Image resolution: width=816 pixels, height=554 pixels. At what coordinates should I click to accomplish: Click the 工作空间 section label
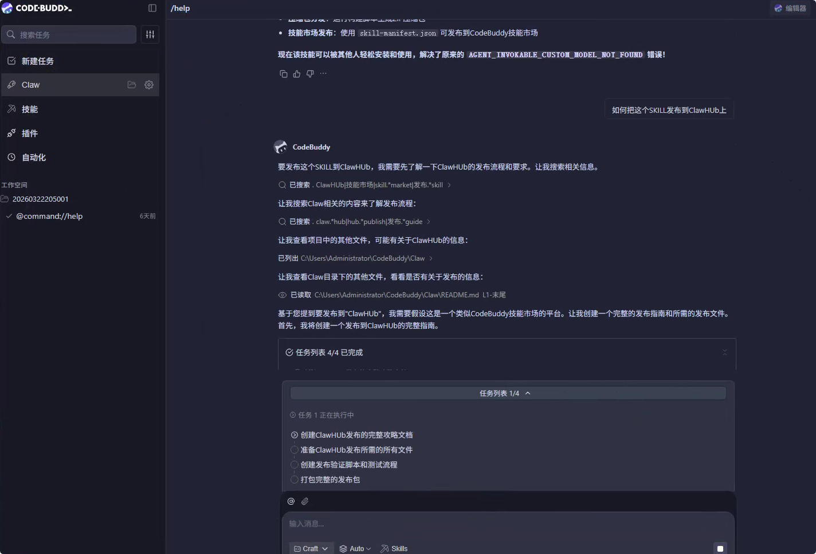pyautogui.click(x=14, y=185)
